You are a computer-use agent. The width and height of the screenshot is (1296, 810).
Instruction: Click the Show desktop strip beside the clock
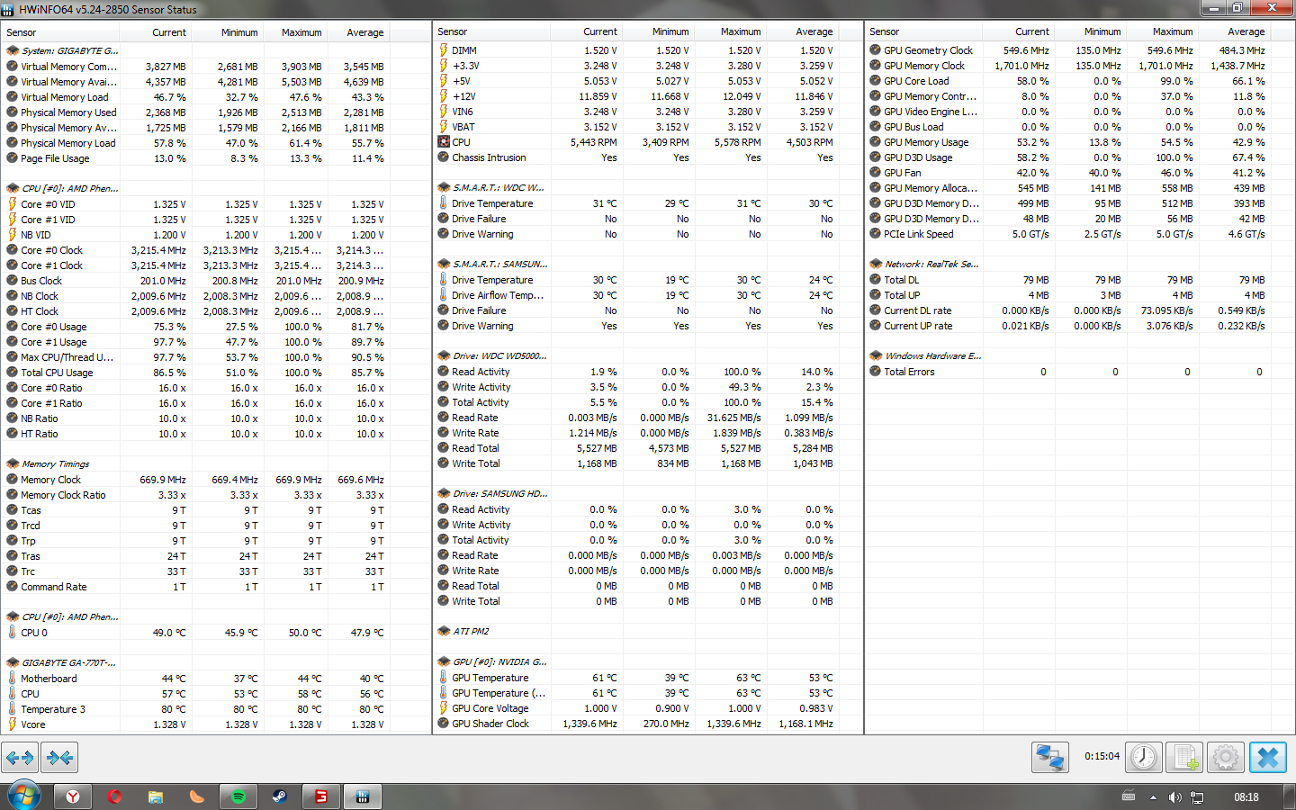click(x=1290, y=796)
